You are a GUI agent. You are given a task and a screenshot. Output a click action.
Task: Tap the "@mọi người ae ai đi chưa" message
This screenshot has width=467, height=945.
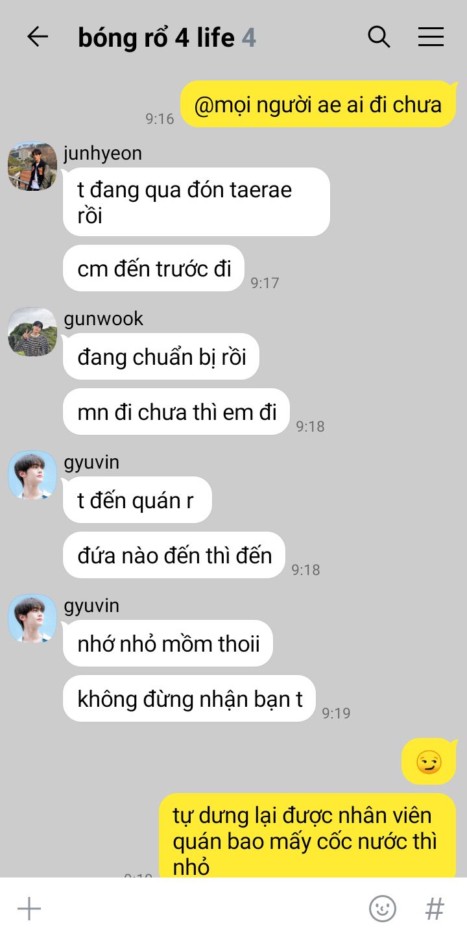point(318,104)
